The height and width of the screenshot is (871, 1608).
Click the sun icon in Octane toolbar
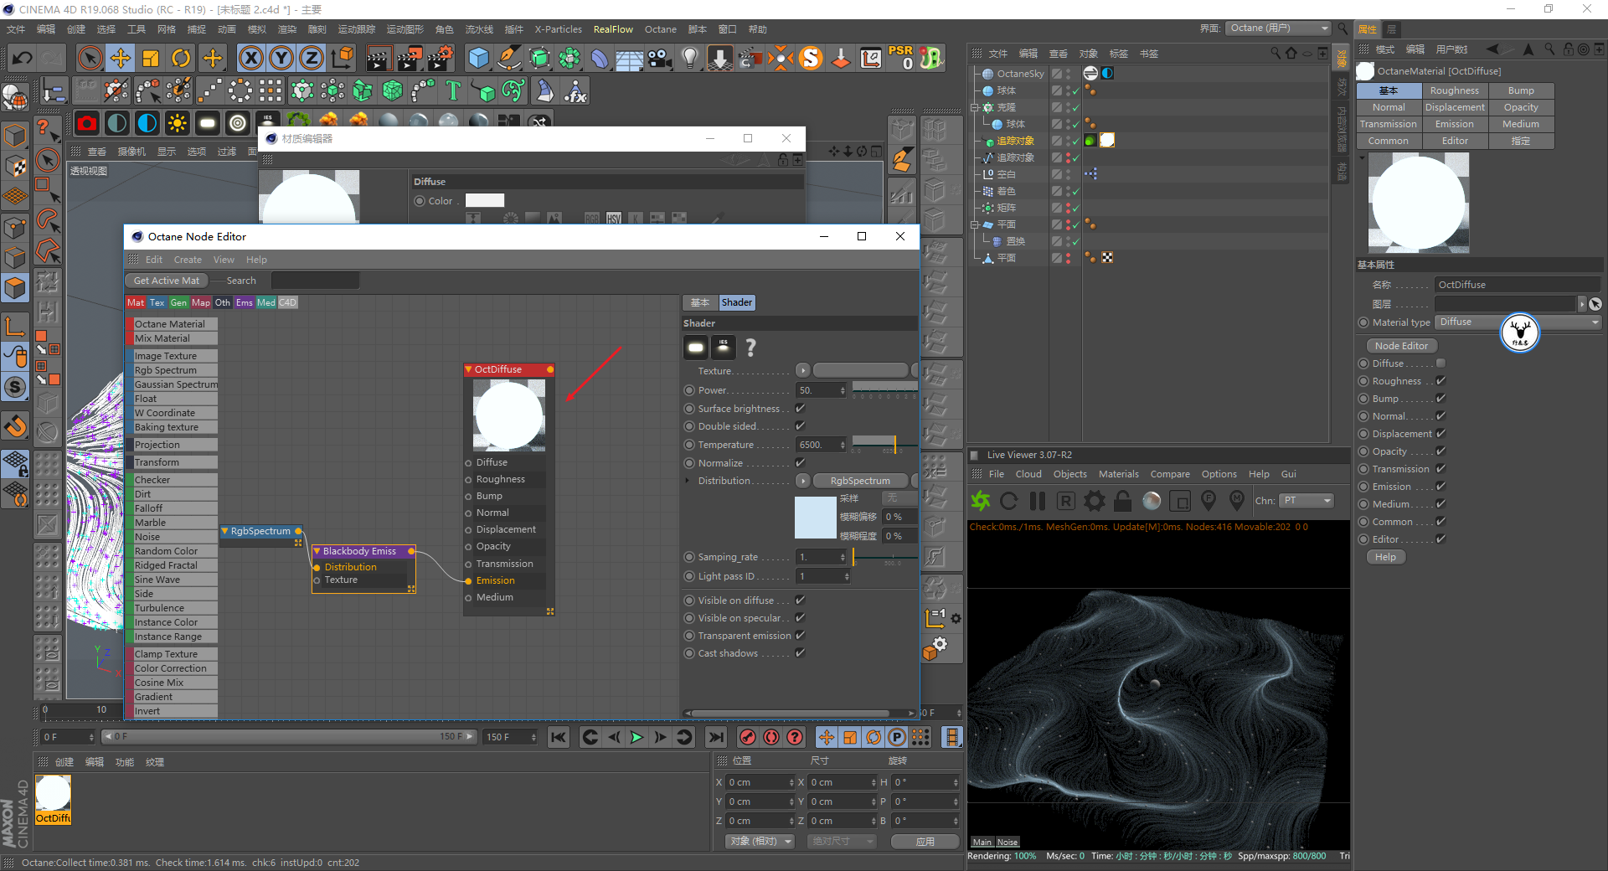pyautogui.click(x=178, y=124)
